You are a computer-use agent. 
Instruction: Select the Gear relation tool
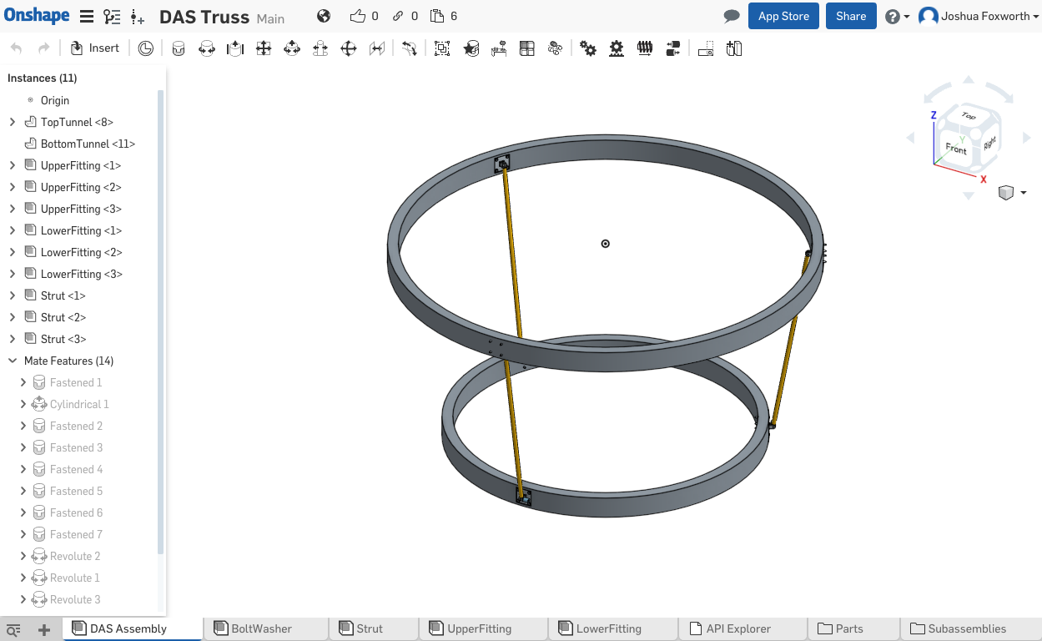pyautogui.click(x=588, y=49)
